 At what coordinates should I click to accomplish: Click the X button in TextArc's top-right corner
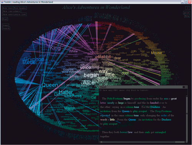tap(188, 8)
